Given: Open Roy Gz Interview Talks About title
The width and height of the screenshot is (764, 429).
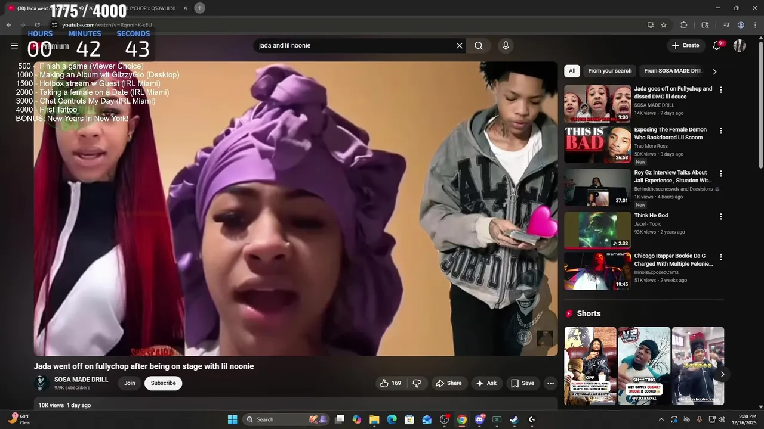Looking at the screenshot, I should (673, 176).
